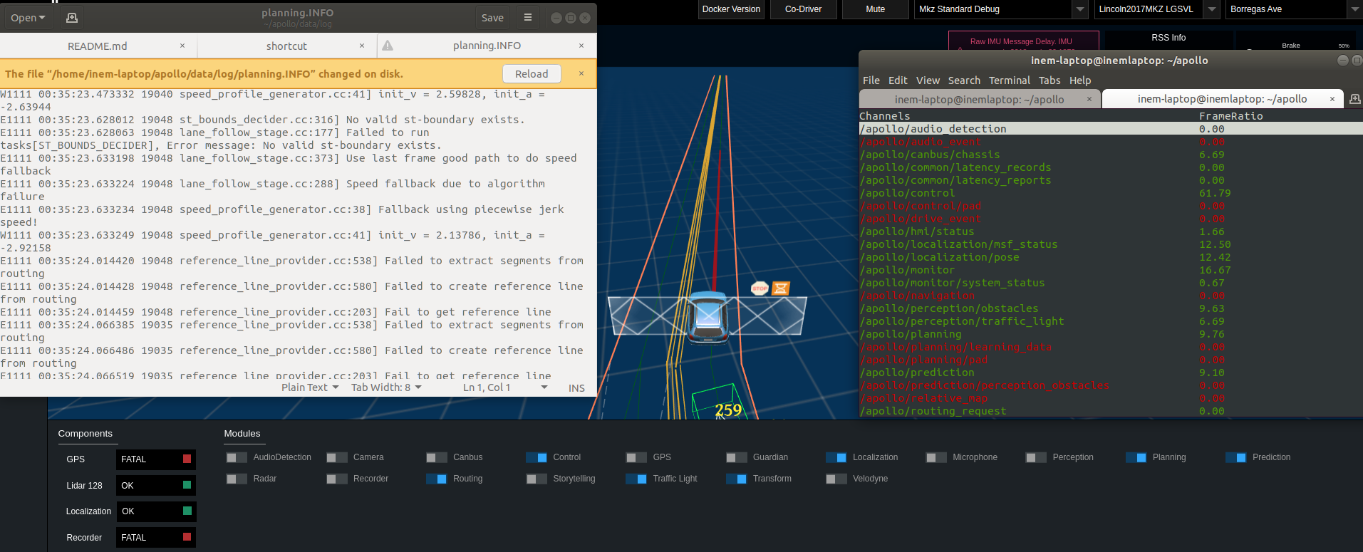
Task: Open the Mkz Standard Debug mode dropdown
Action: click(1000, 9)
